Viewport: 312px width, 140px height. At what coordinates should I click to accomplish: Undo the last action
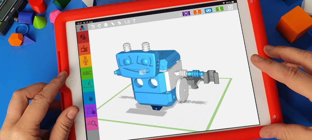click(93, 26)
